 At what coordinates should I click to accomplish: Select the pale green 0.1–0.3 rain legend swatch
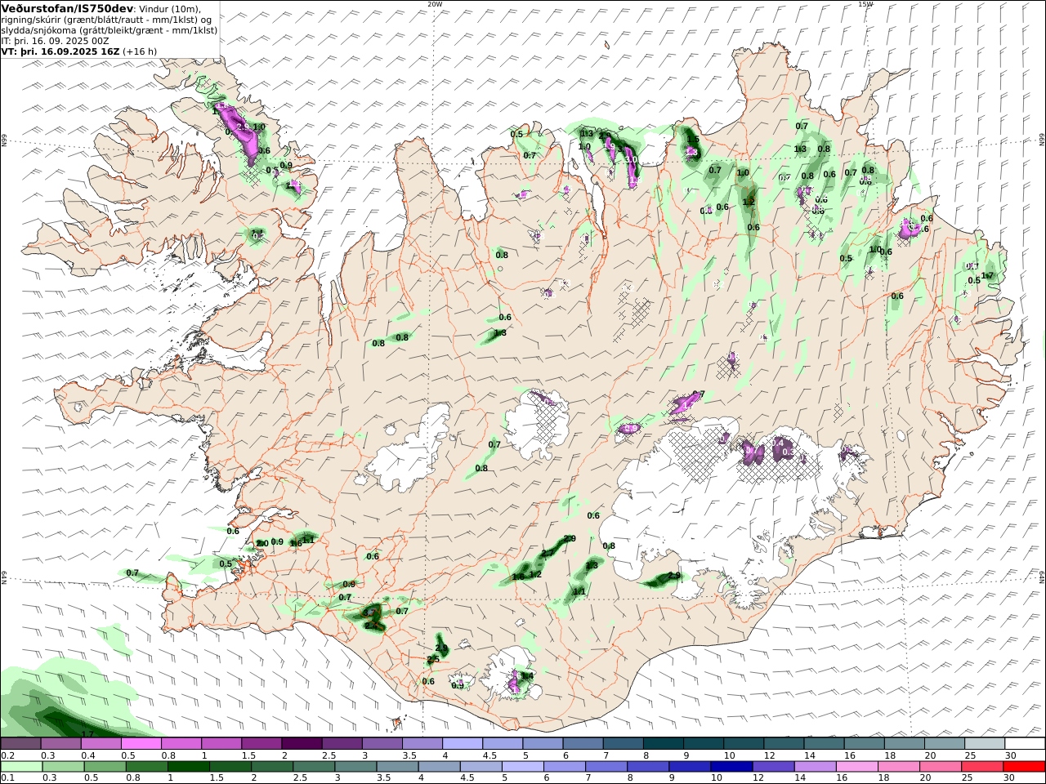point(22,767)
